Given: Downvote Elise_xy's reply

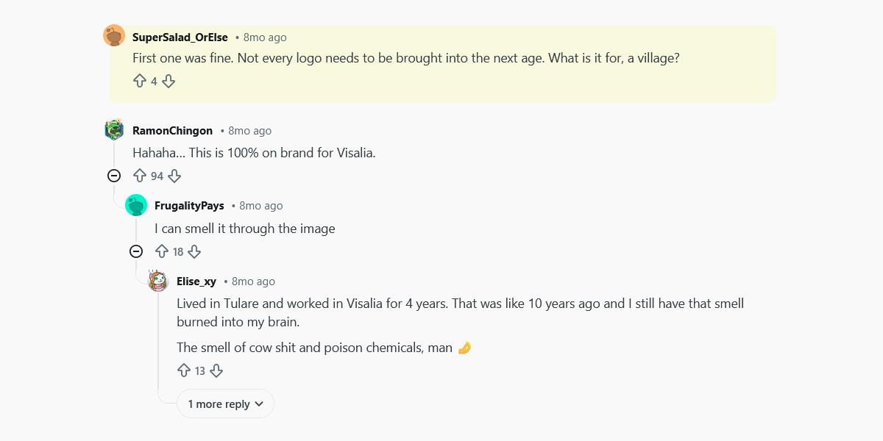Looking at the screenshot, I should point(216,370).
